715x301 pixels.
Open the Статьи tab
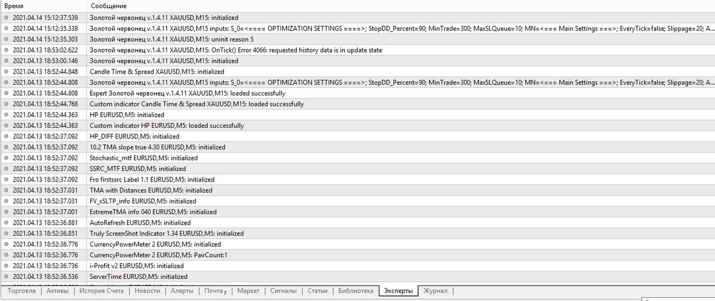coord(318,290)
